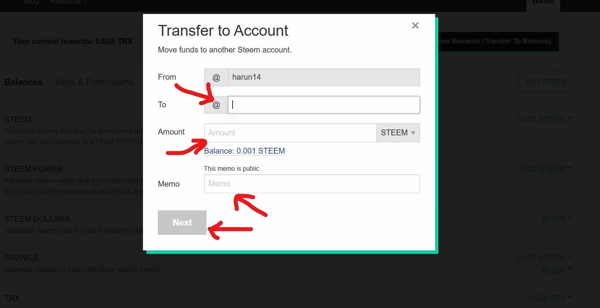The height and width of the screenshot is (308, 600).
Task: Click the 'This memo is public' text
Action: [231, 168]
